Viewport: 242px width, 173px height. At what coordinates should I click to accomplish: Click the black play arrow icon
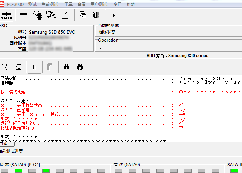click(114, 15)
